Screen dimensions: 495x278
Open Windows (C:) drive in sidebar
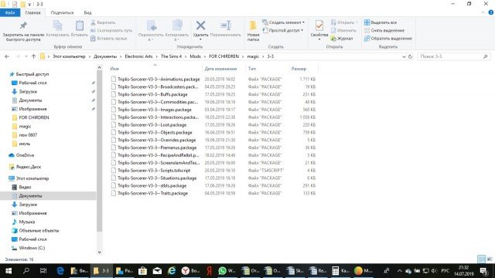(32, 248)
